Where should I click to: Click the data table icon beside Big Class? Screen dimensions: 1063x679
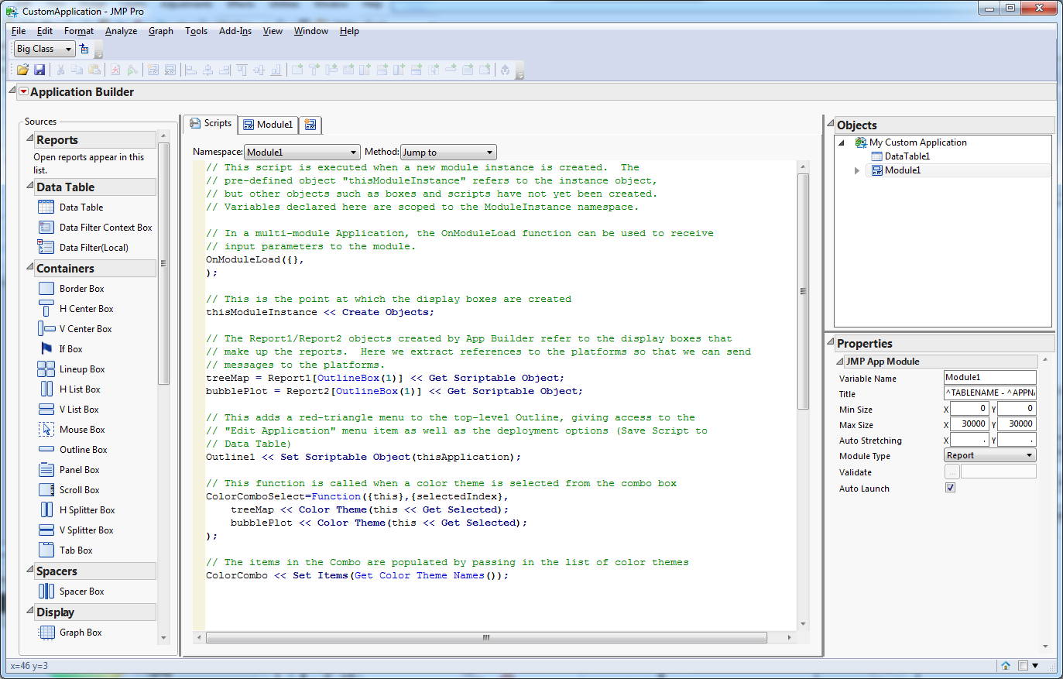[84, 49]
